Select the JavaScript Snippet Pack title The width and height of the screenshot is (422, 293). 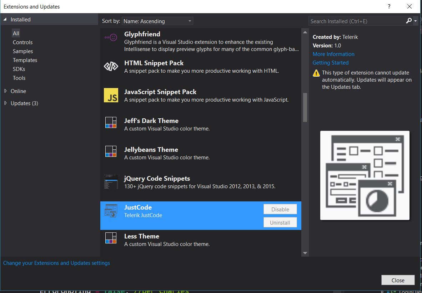point(160,92)
